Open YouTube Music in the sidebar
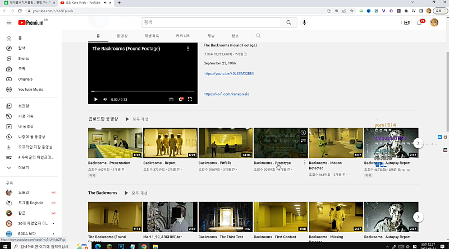449x249 pixels. [30, 90]
